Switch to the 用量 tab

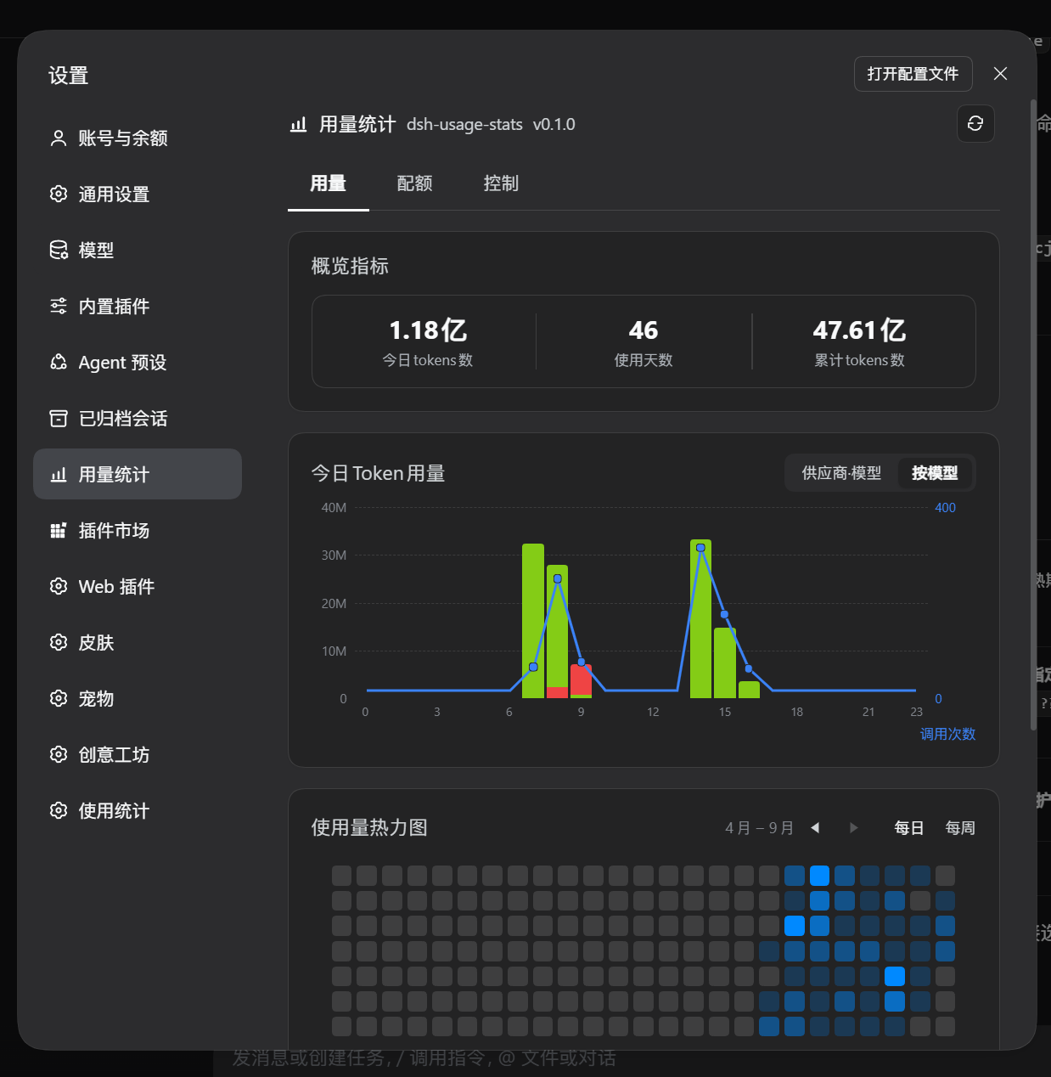(329, 183)
